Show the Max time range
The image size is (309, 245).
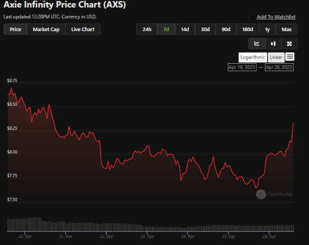[x=286, y=30]
